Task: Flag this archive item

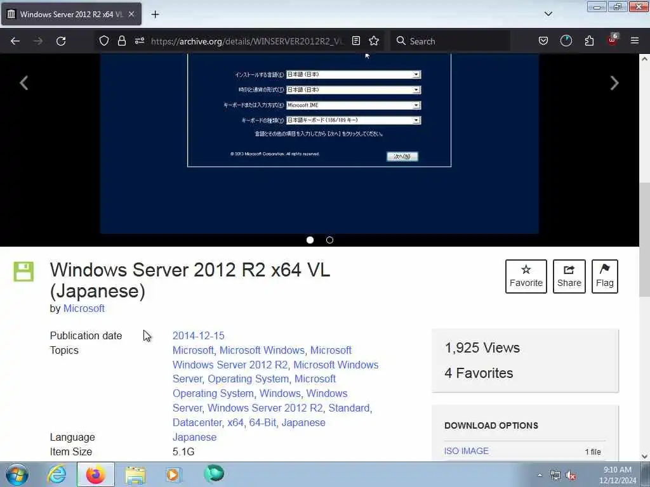Action: [x=605, y=276]
